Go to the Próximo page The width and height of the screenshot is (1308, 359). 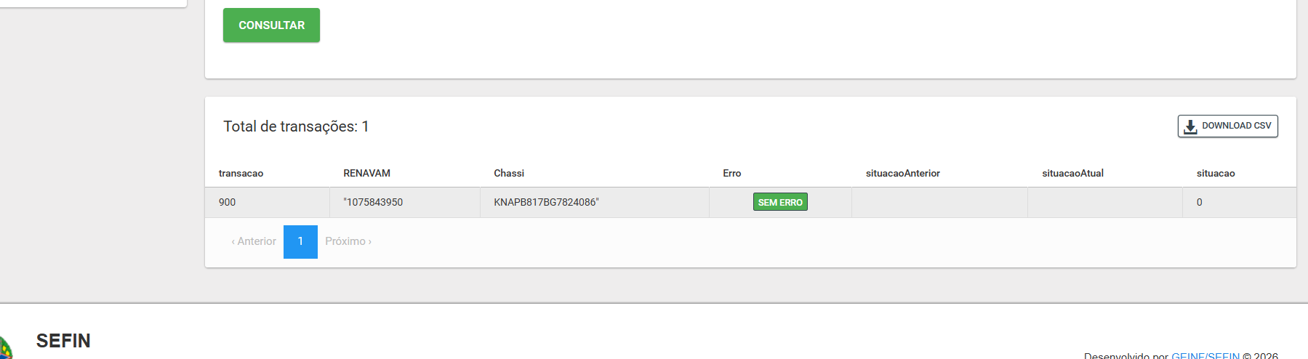point(348,241)
